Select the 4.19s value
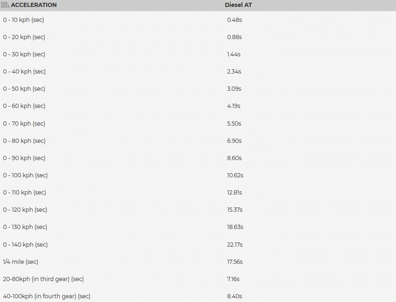 point(234,106)
